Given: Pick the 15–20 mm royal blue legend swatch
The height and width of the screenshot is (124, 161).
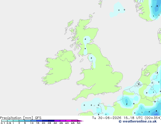Looking at the screenshot, I should pos(40,121).
